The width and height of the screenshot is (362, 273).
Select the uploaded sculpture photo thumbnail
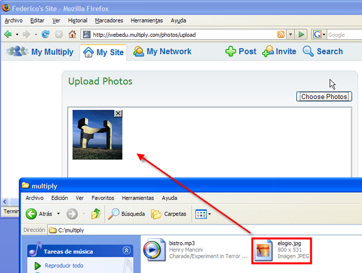click(97, 135)
